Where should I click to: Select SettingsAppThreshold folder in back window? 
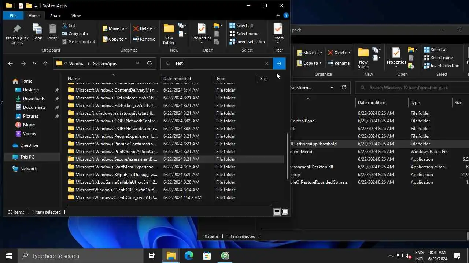coord(313,144)
